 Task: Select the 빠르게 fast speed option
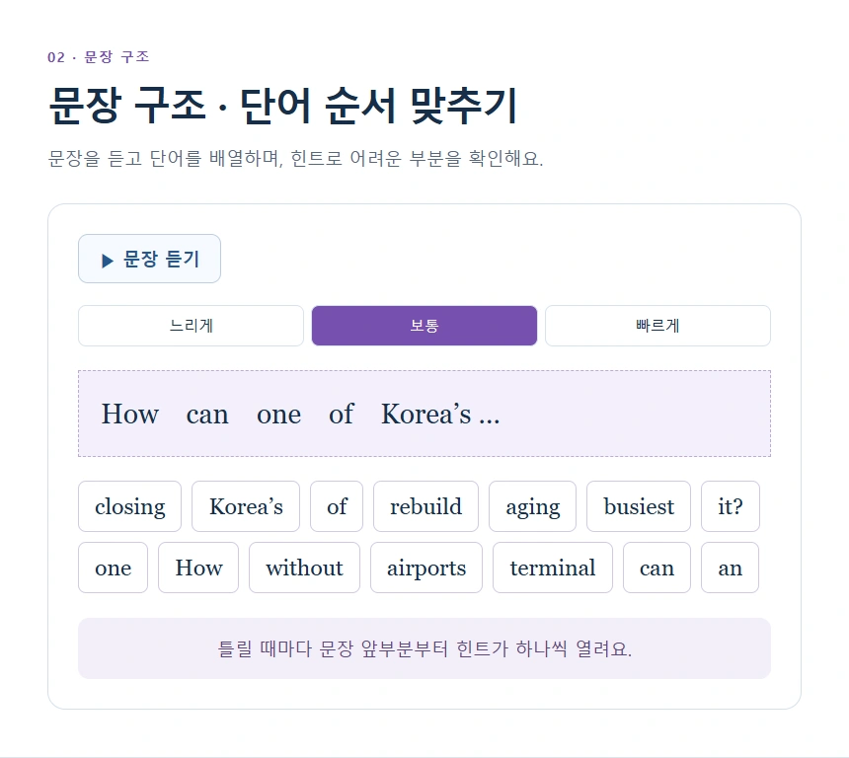point(657,326)
